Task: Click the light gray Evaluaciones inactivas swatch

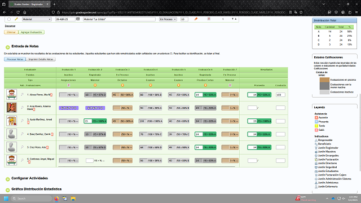Action: (x=325, y=92)
